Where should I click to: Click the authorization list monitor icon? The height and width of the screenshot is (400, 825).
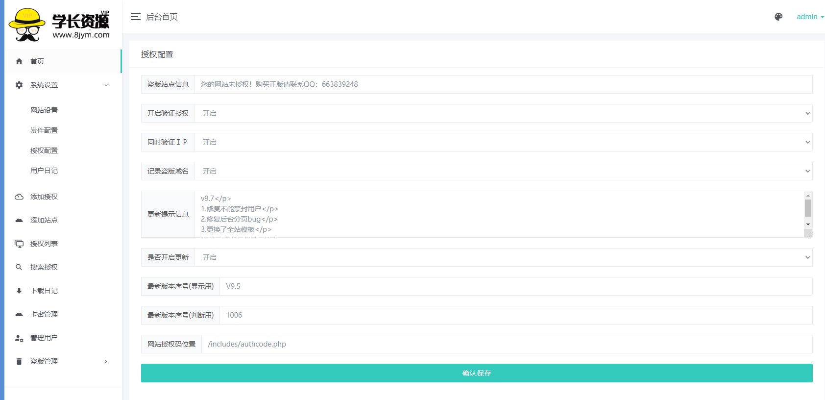tap(19, 244)
